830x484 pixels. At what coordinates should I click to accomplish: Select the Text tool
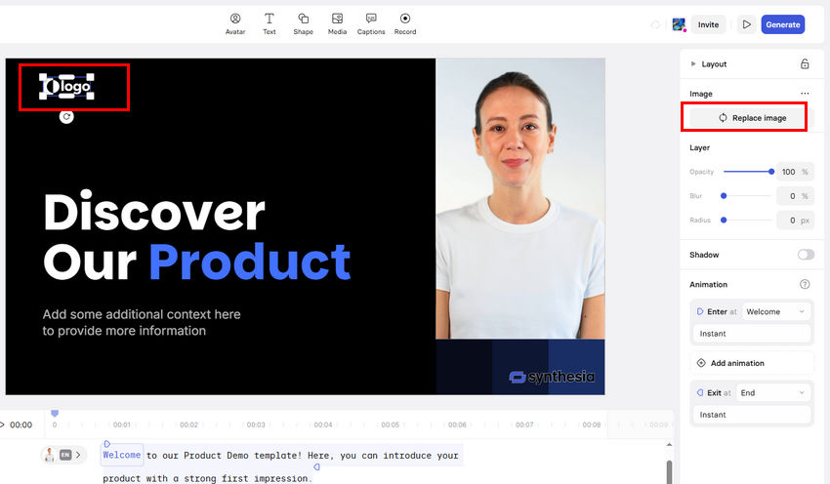click(x=269, y=24)
